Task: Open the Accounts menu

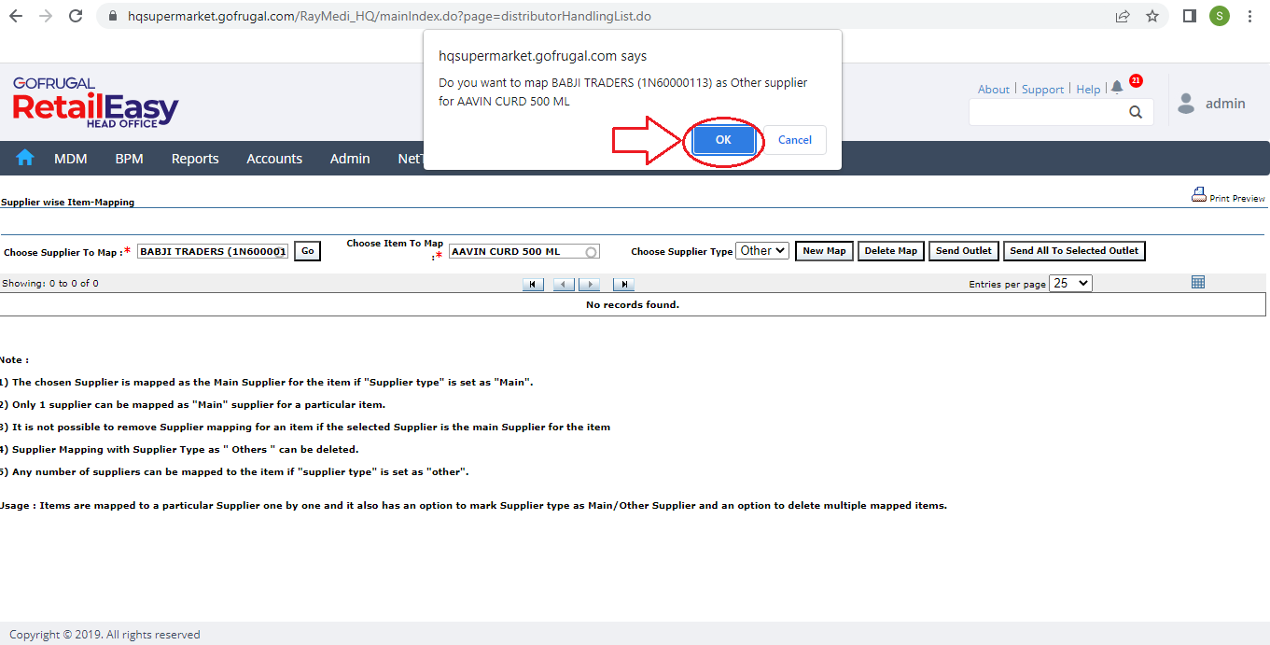Action: [x=274, y=159]
